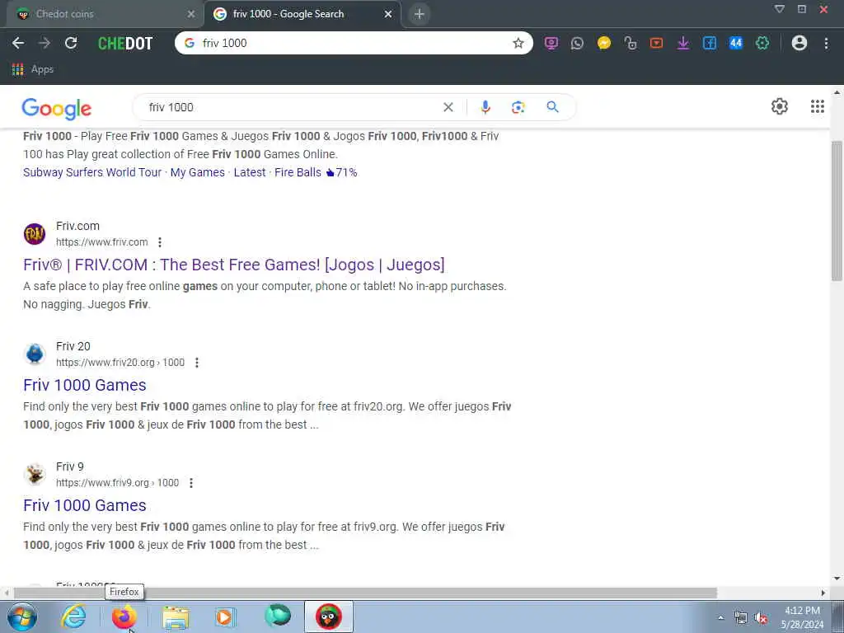Click the scrollbar right arrow
The height and width of the screenshot is (633, 844).
click(x=823, y=593)
